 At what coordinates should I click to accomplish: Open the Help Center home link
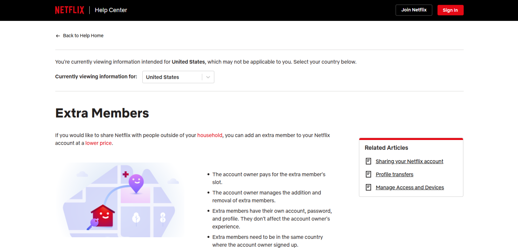[111, 10]
